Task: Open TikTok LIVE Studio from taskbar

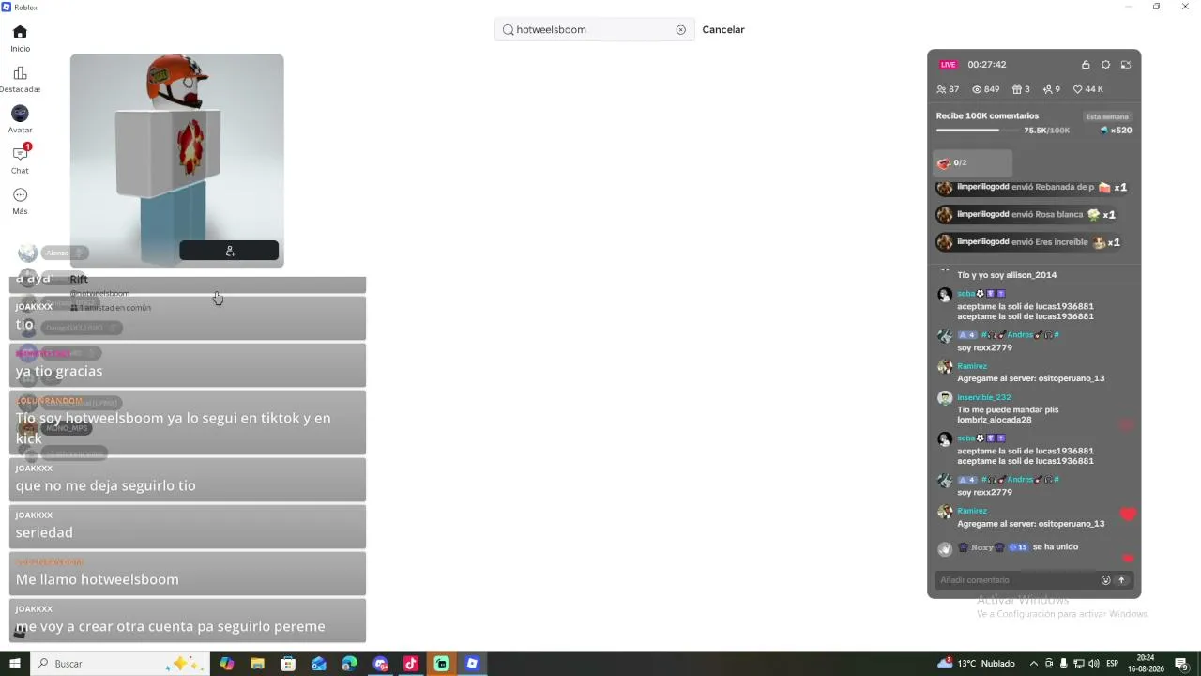Action: [441, 664]
